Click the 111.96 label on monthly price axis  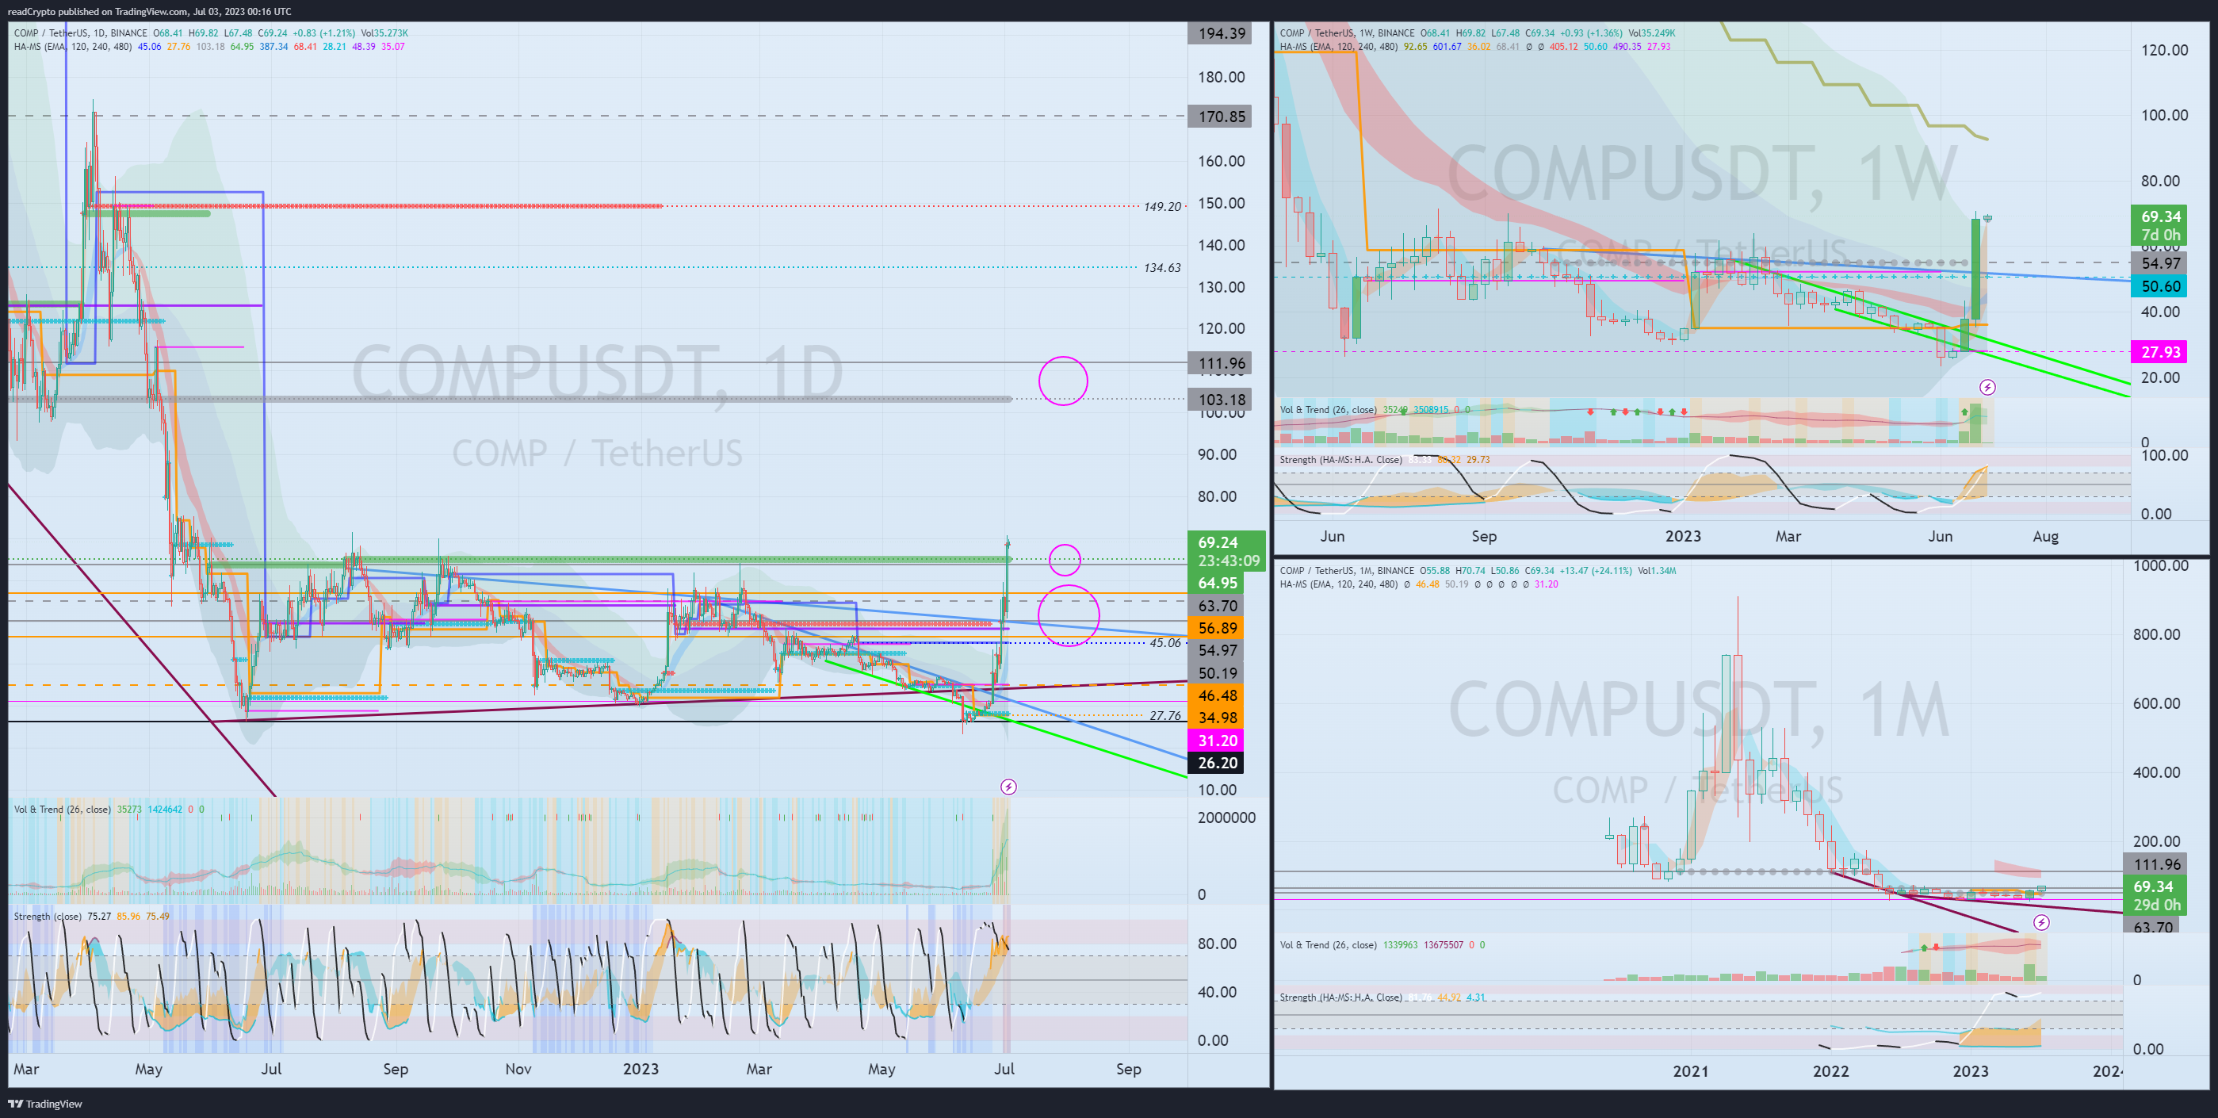pyautogui.click(x=2157, y=864)
